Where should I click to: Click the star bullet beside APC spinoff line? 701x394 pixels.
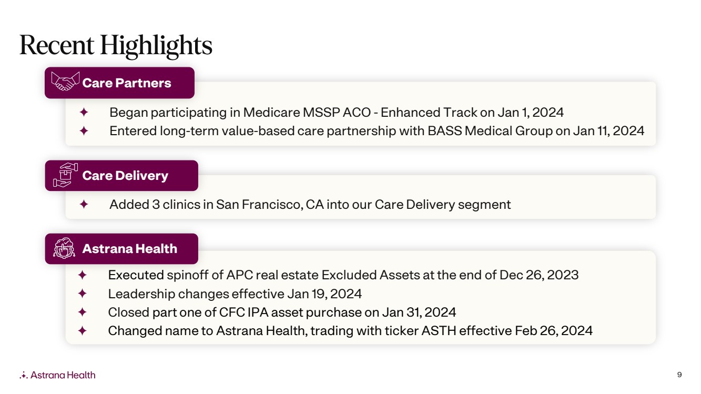coord(82,275)
